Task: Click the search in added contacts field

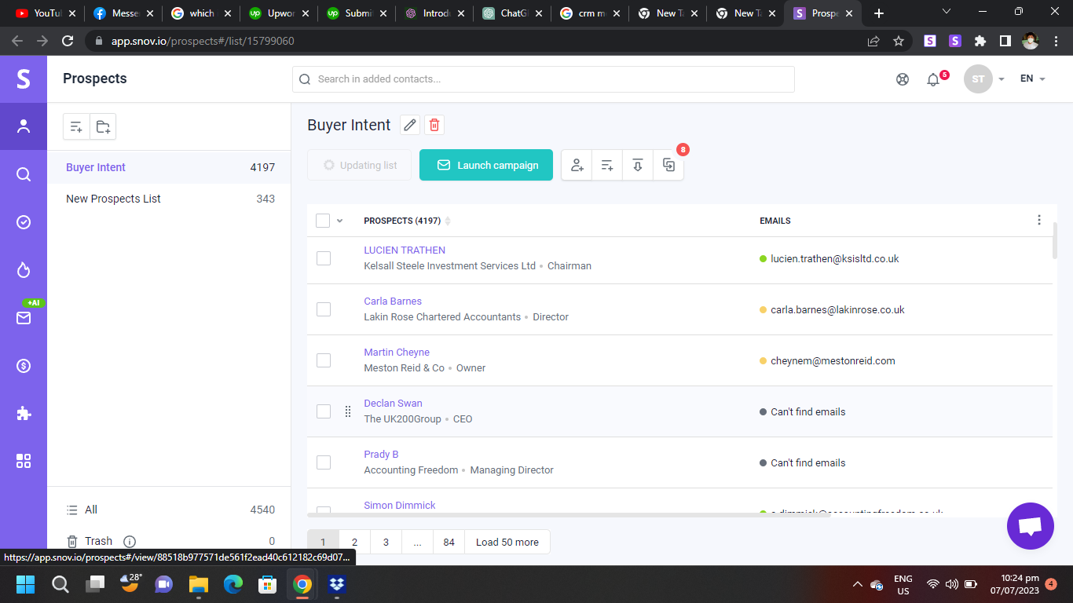Action: pos(544,79)
